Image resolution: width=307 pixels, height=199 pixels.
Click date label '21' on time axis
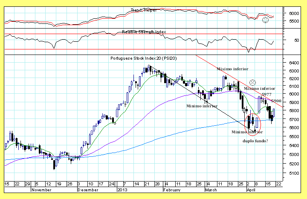point(147,184)
